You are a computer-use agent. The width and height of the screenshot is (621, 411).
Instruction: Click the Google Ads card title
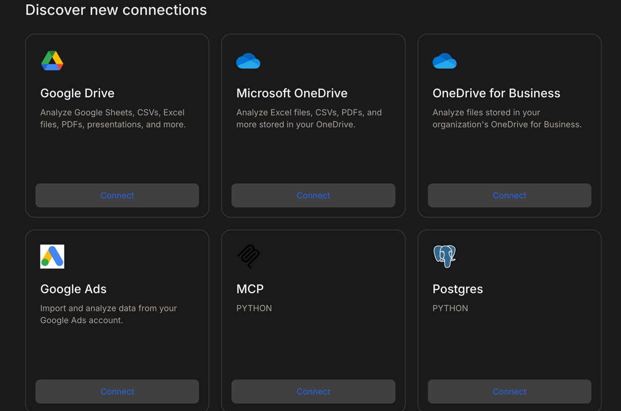coord(73,289)
